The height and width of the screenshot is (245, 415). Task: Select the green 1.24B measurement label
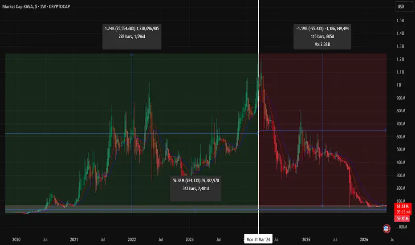pyautogui.click(x=132, y=37)
